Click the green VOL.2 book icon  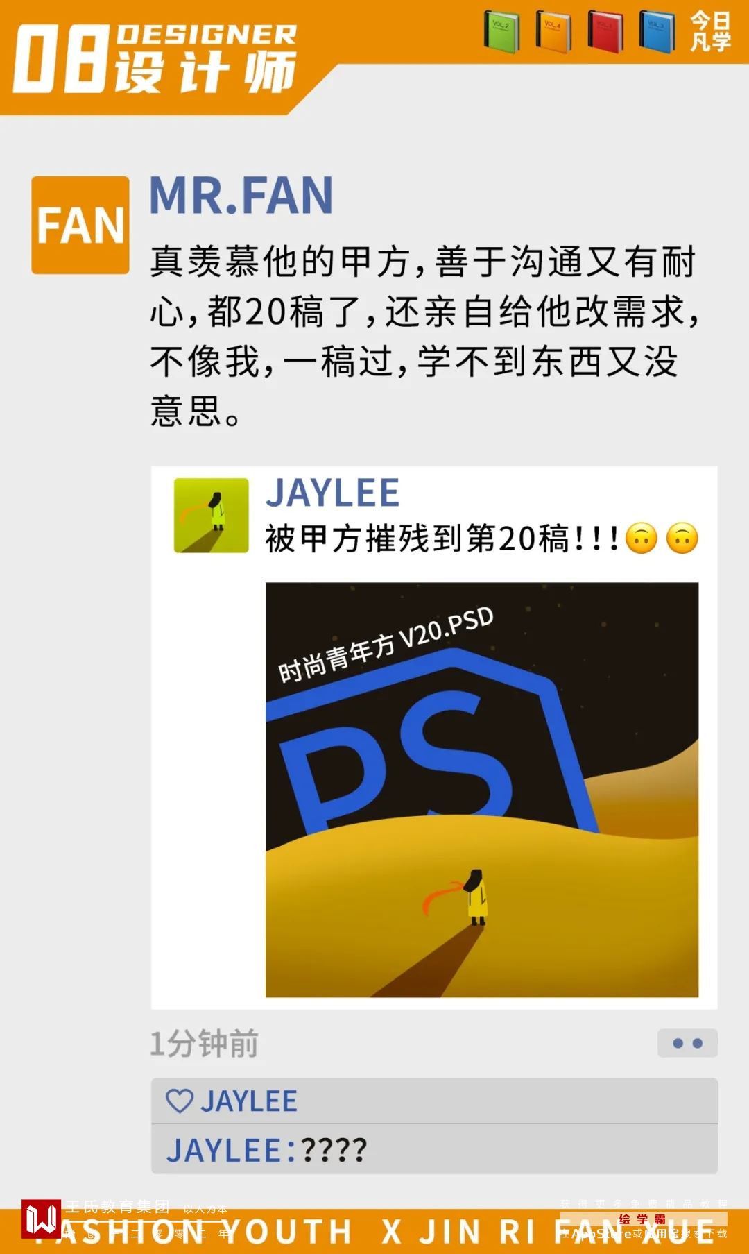[x=502, y=32]
